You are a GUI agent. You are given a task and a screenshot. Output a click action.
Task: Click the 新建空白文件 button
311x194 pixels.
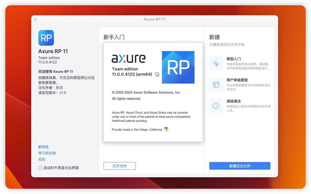point(240,166)
